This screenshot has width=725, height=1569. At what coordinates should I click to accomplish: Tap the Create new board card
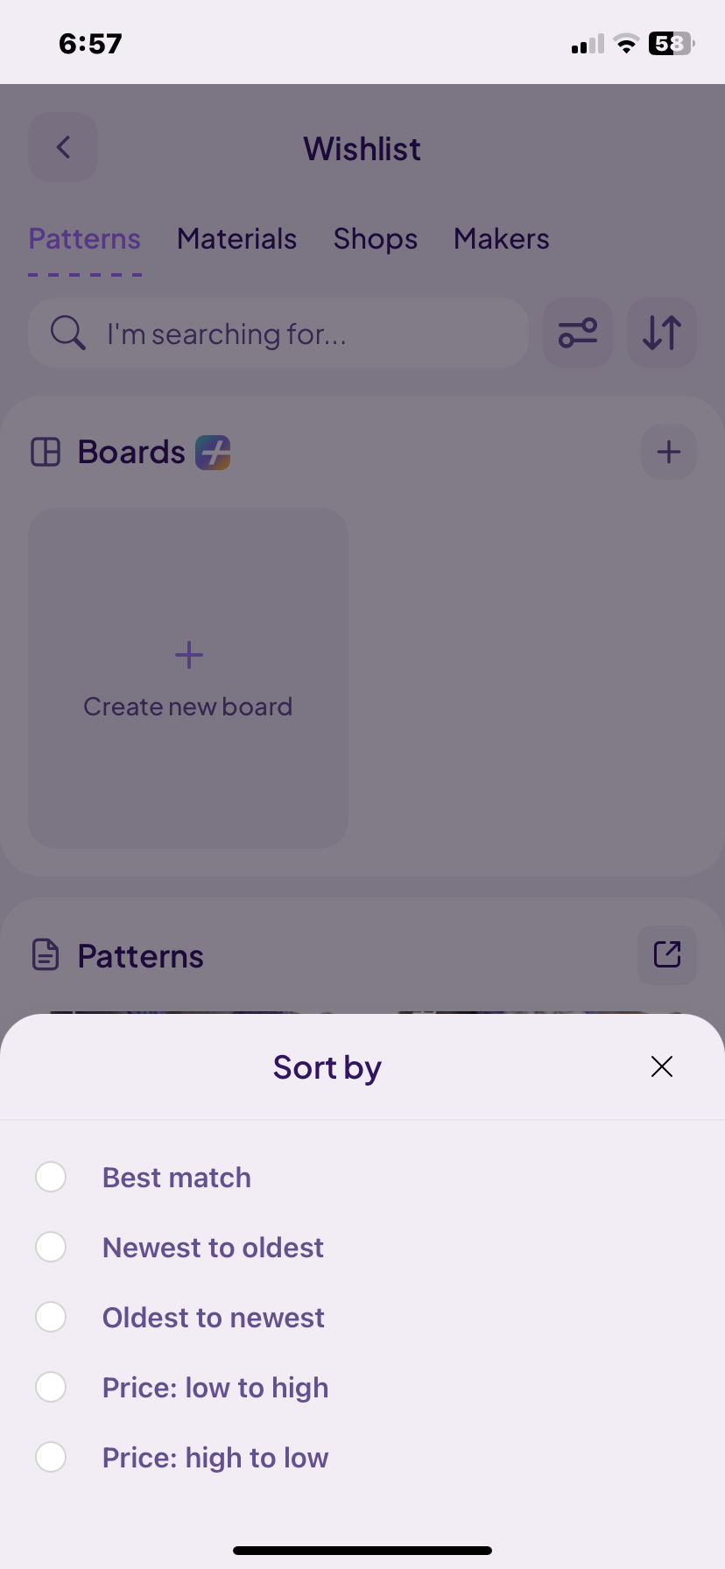pyautogui.click(x=188, y=678)
